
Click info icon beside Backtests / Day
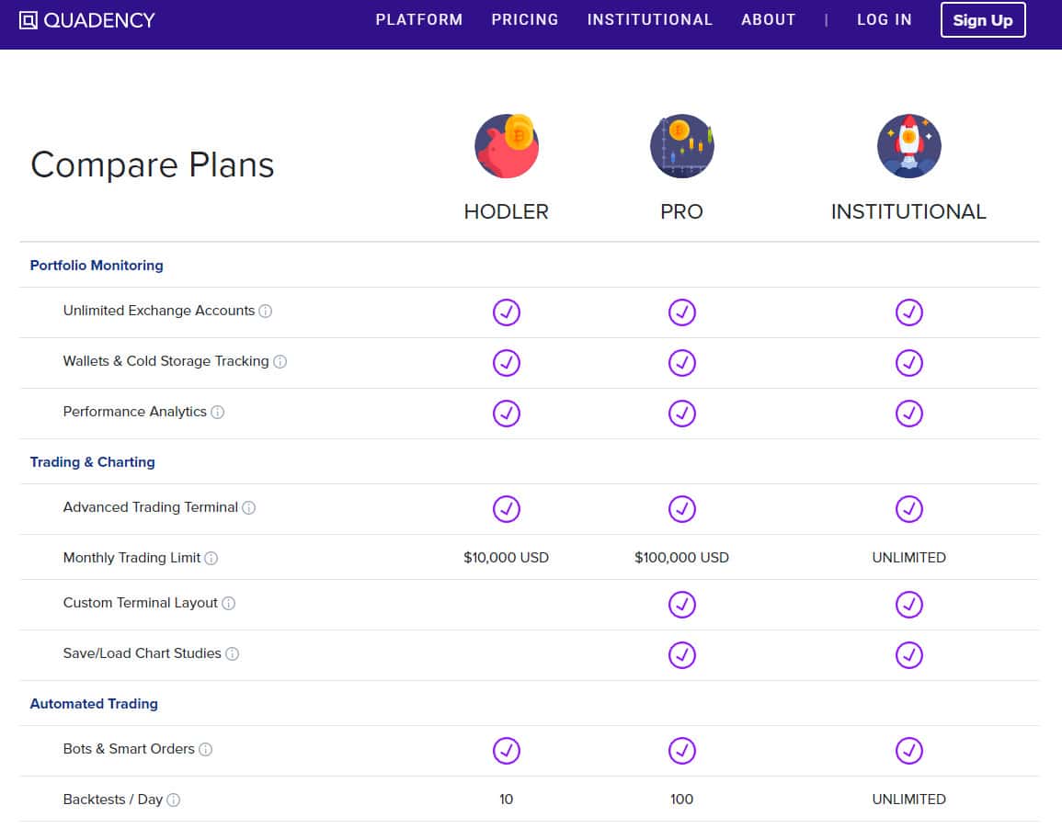[174, 800]
